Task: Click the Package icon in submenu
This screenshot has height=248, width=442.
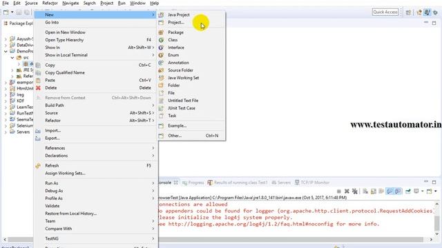Action: 161,32
